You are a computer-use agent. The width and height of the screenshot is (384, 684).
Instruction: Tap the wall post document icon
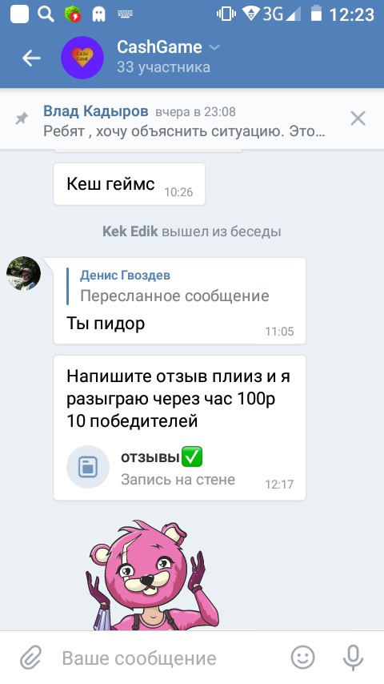click(x=88, y=467)
